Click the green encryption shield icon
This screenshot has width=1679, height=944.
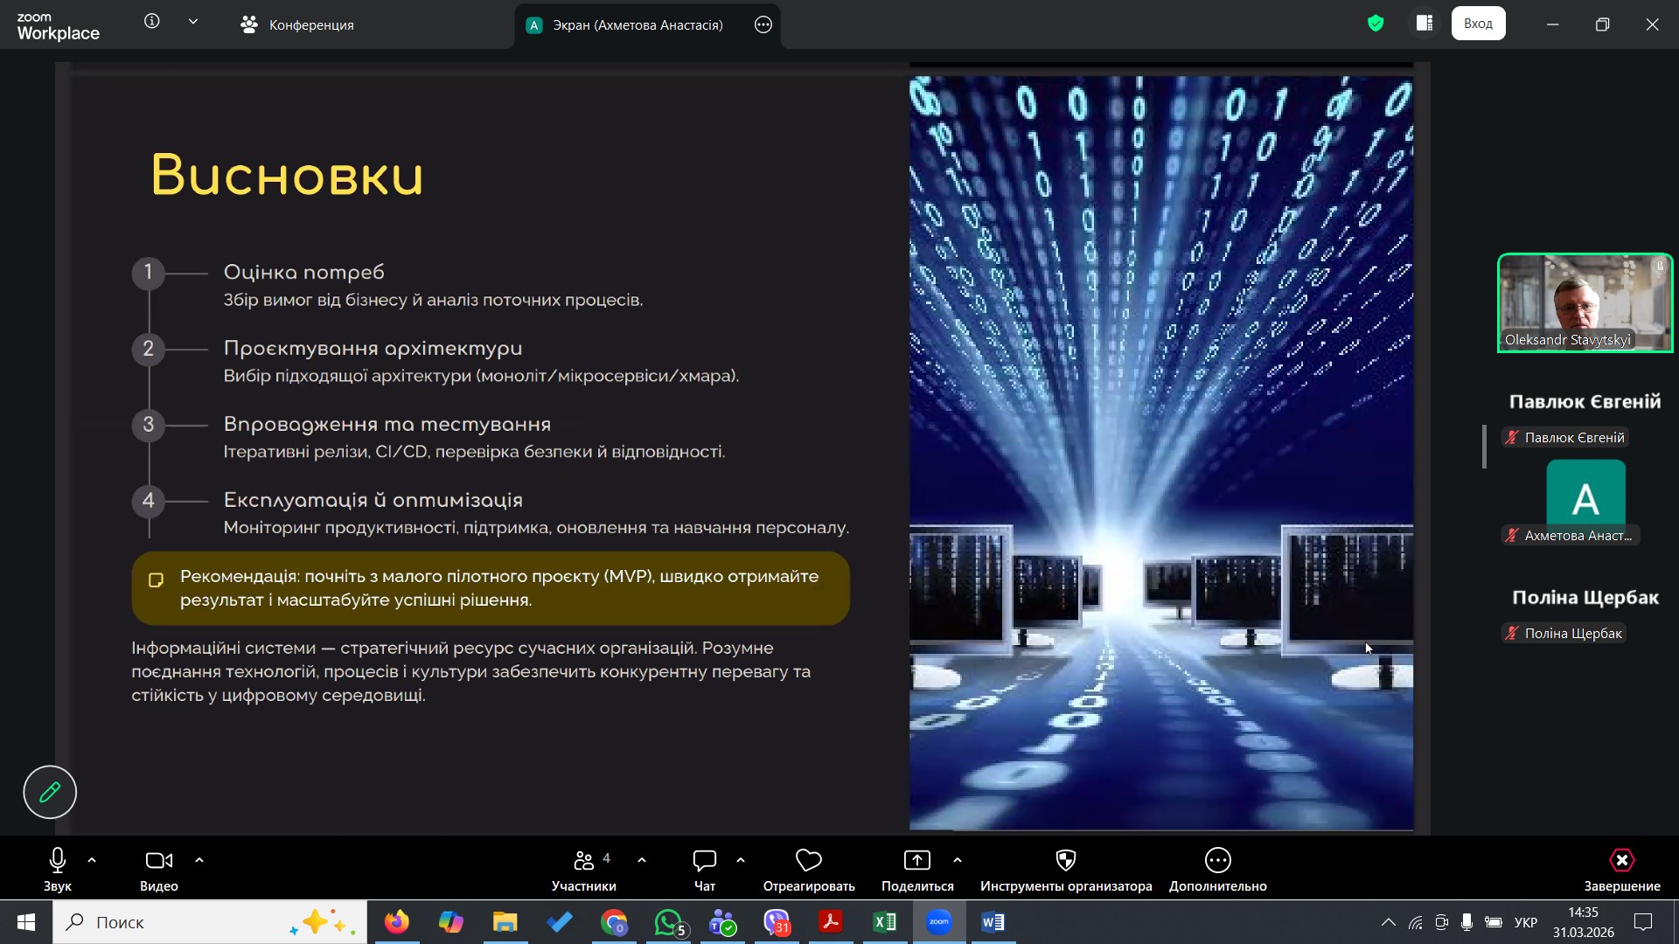1376,24
